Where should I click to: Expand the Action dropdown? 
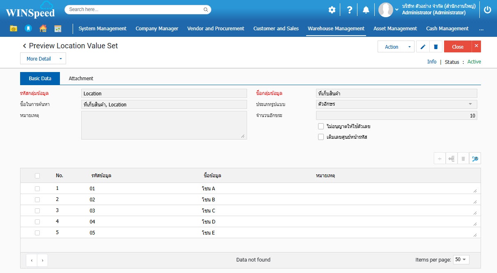click(396, 47)
